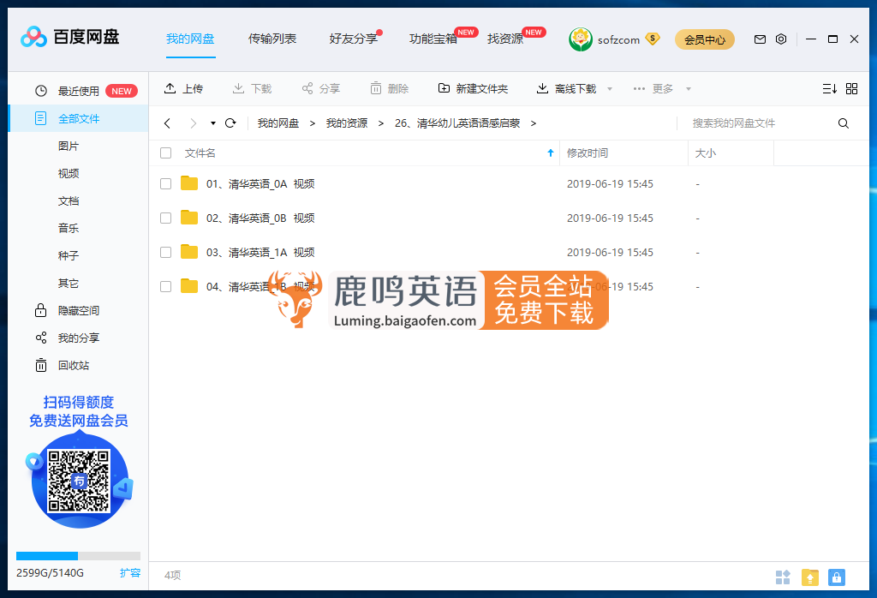Viewport: 877px width, 598px height.
Task: Select 图片 category in sidebar
Action: [x=69, y=146]
